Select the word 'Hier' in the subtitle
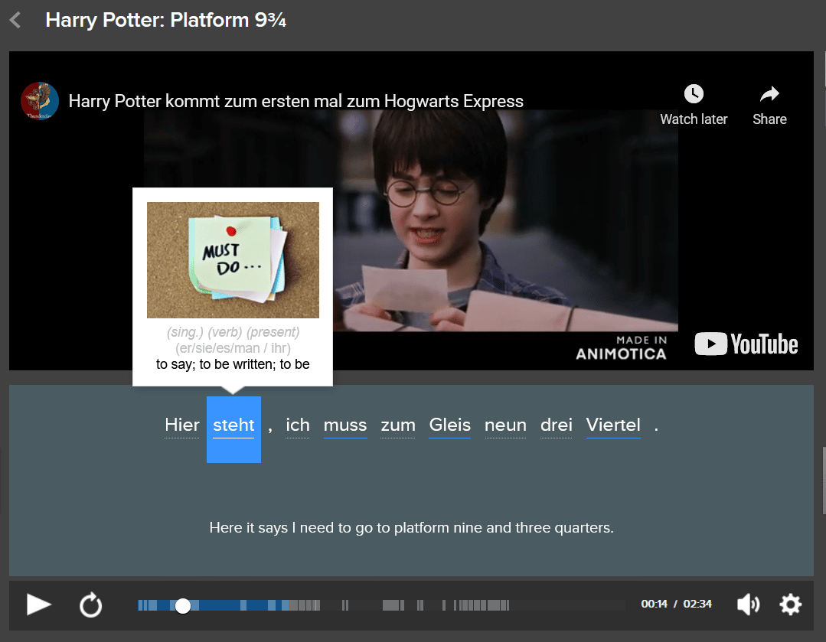Viewport: 826px width, 642px height. point(182,425)
